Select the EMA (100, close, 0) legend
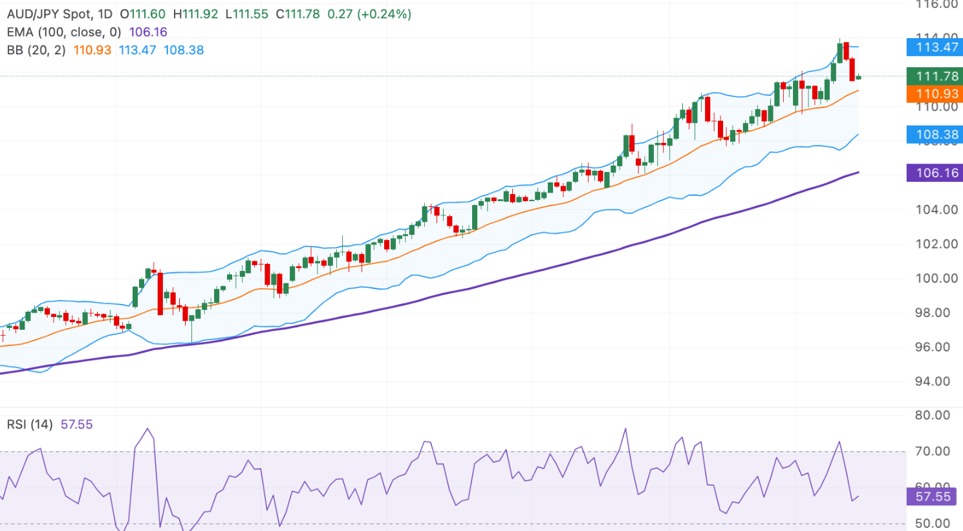963x531 pixels. coord(64,32)
